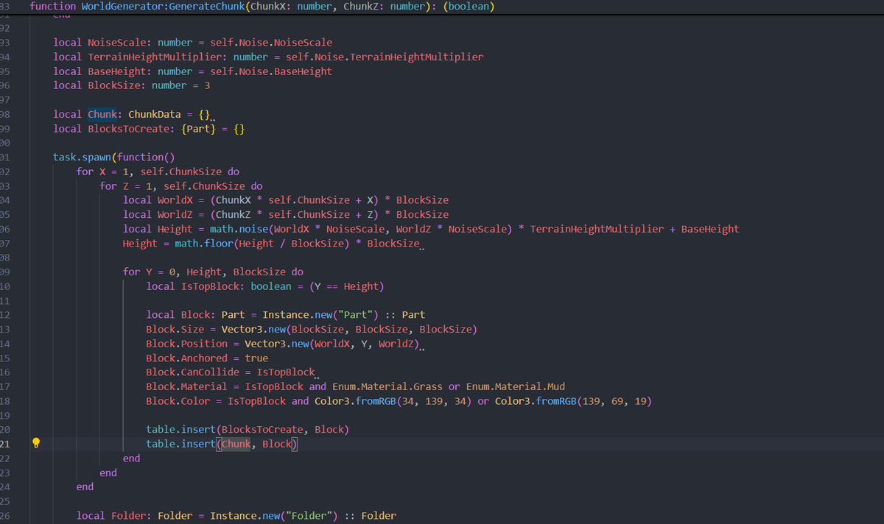Click the 'true' value on Anchored line

256,358
